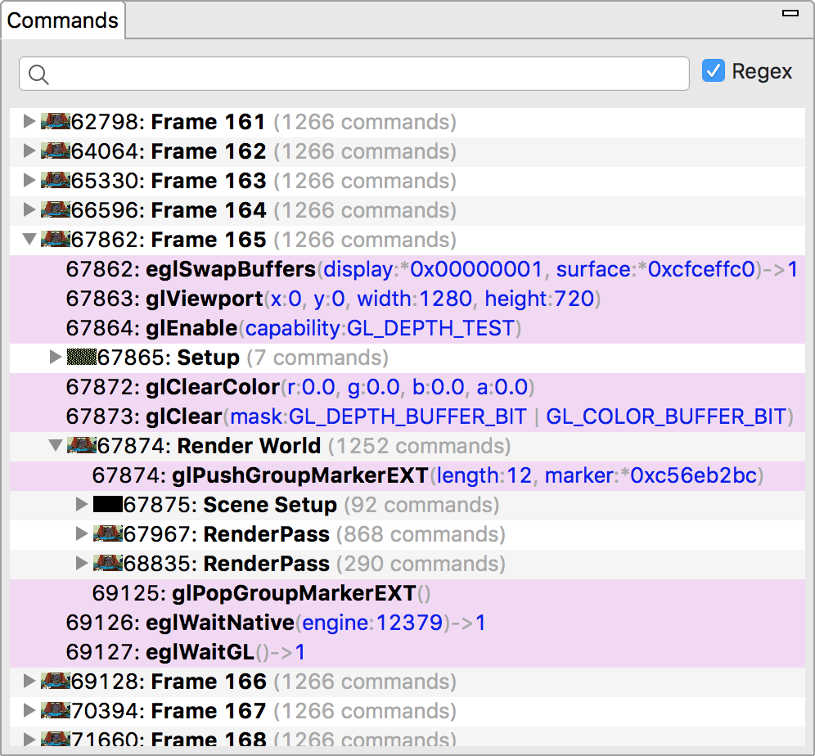Collapse the Render World group
The image size is (815, 756).
pos(56,446)
